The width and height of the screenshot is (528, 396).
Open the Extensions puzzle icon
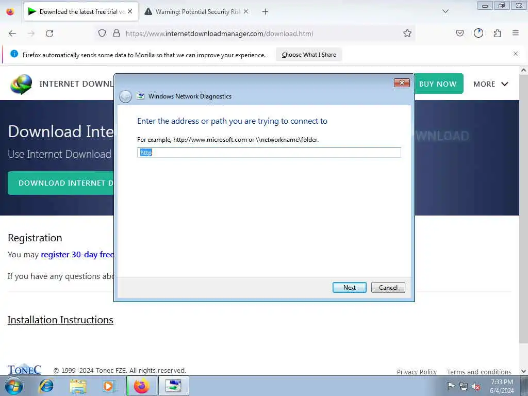[498, 33]
